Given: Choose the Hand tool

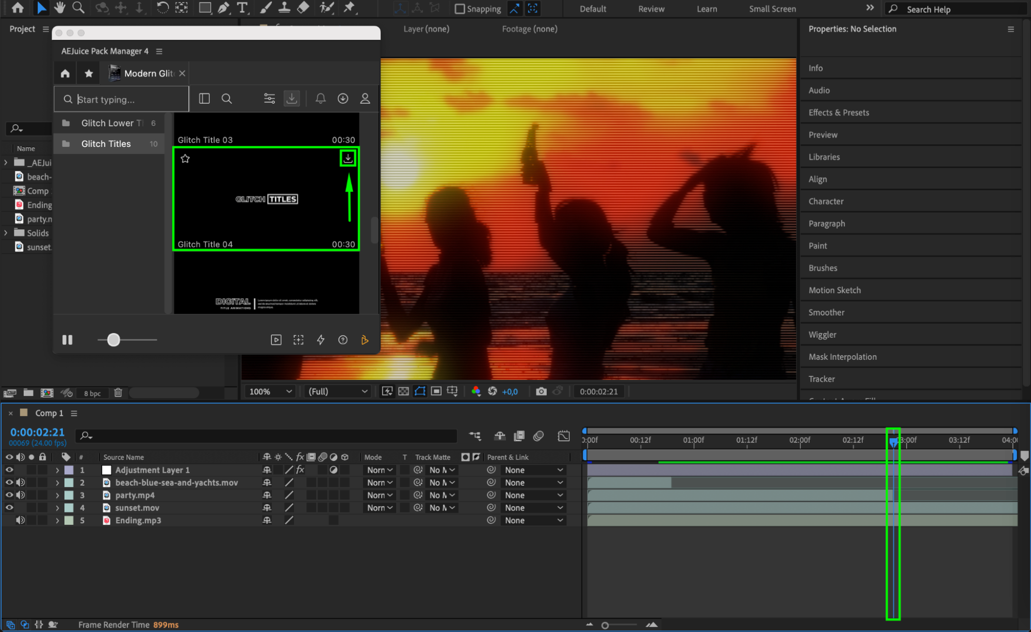Looking at the screenshot, I should [60, 8].
